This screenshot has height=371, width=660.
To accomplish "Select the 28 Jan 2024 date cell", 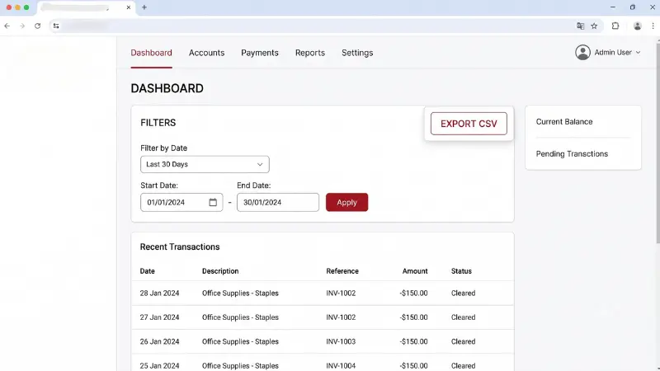I will (159, 294).
